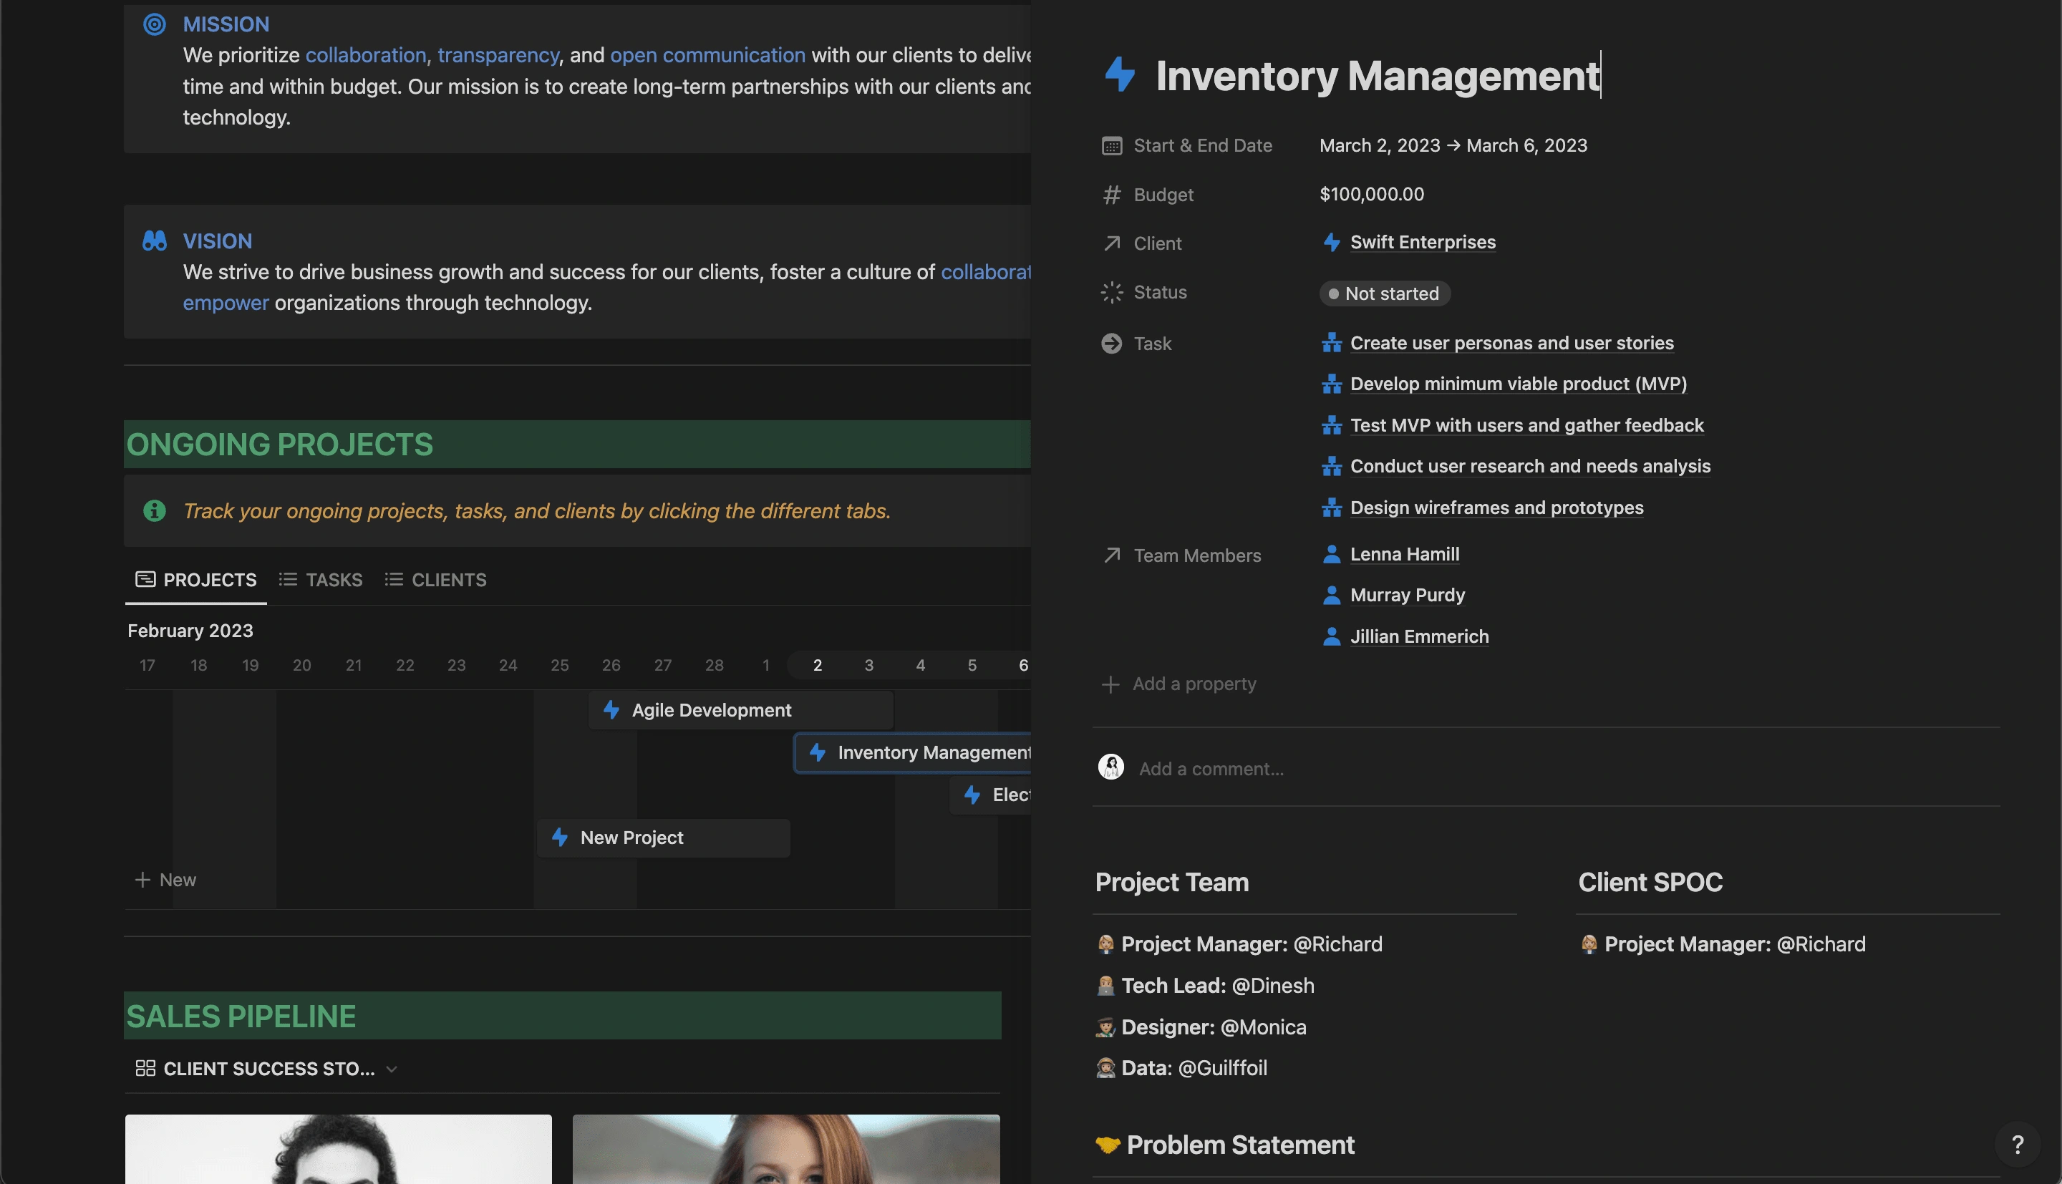
Task: Open the March 2 to March 6 date picker
Action: (1453, 145)
